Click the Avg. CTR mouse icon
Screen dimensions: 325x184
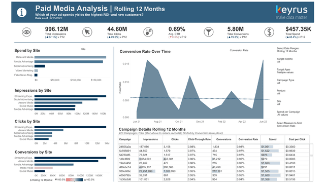point(148,32)
